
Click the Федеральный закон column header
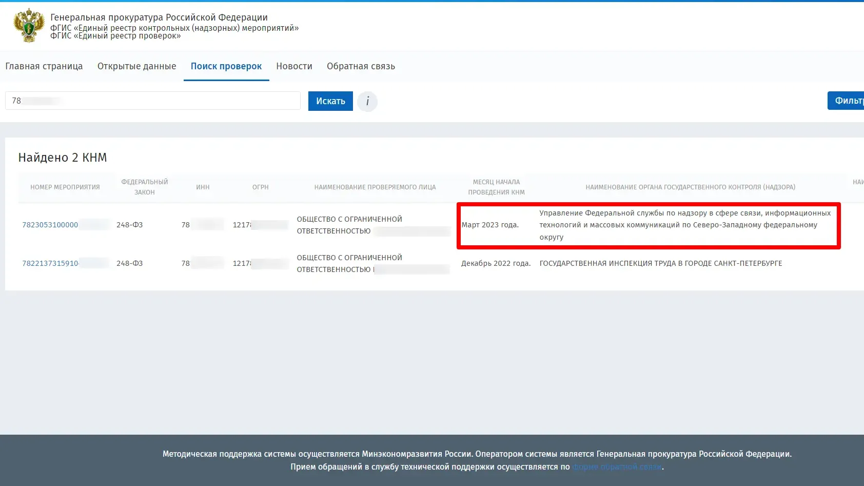click(x=145, y=187)
